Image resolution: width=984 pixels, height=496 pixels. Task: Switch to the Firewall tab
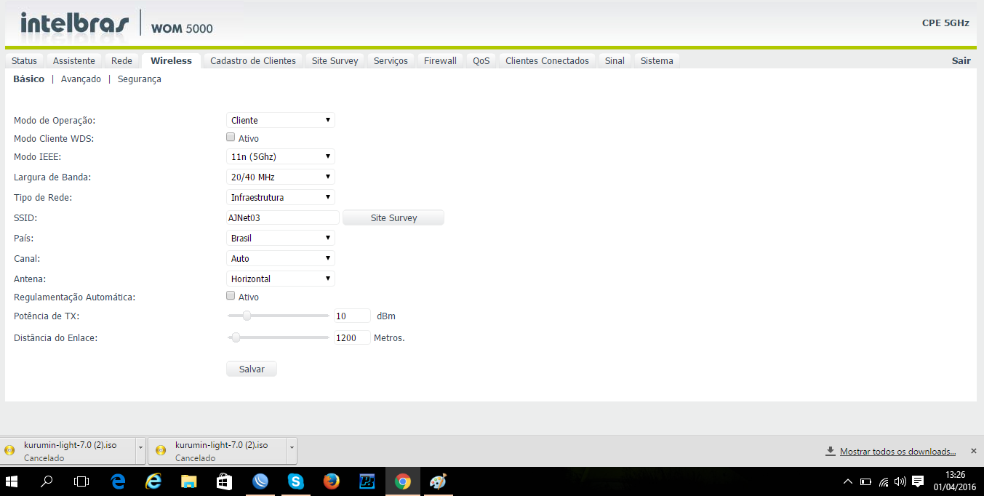click(x=441, y=61)
